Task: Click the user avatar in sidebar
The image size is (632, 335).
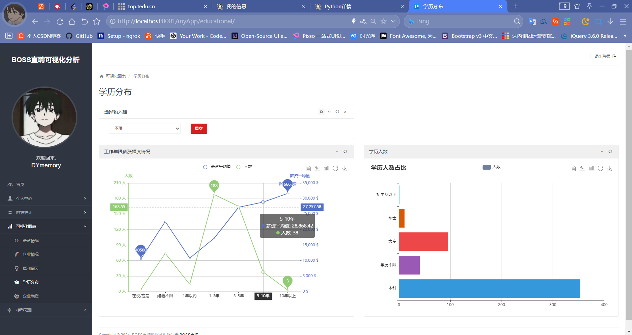Action: pos(44,117)
